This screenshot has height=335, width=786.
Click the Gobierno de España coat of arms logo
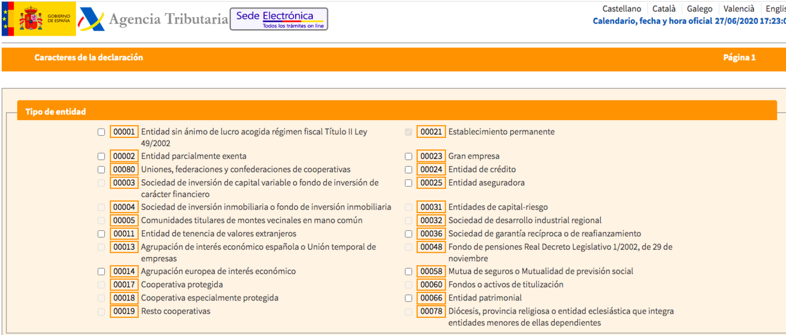(x=39, y=19)
